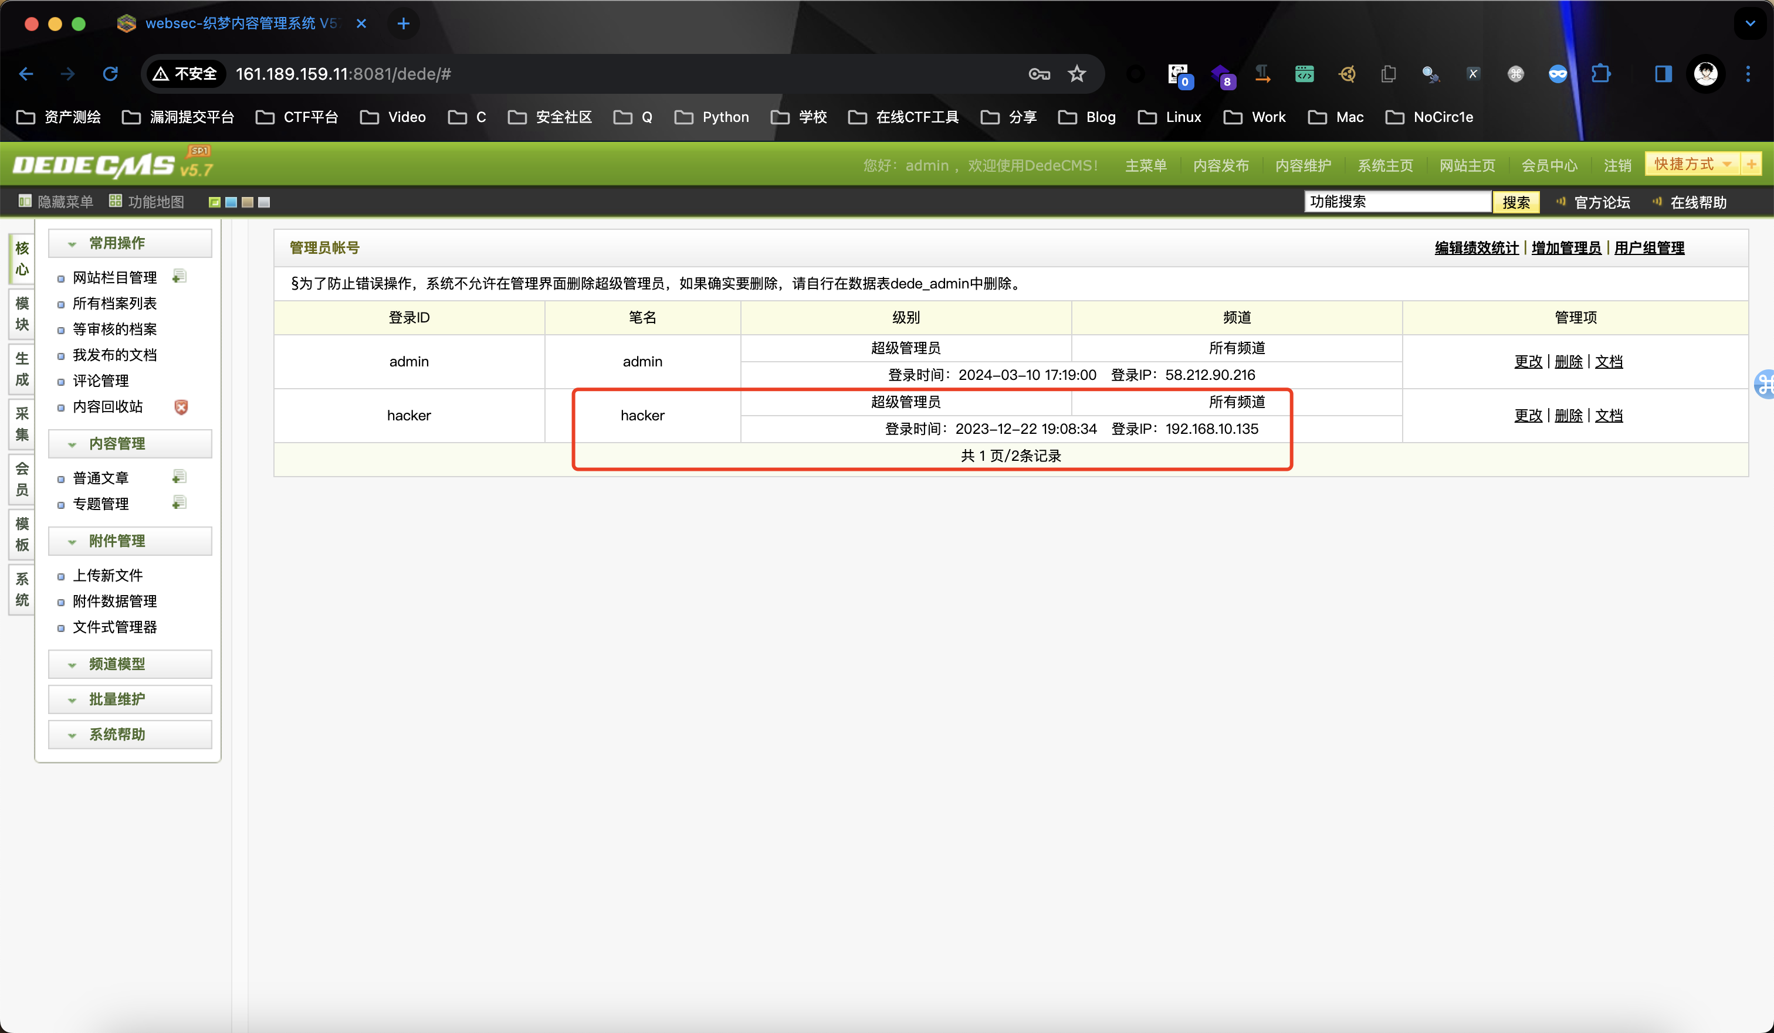Open 上传新文件 in sidebar

[x=108, y=576]
